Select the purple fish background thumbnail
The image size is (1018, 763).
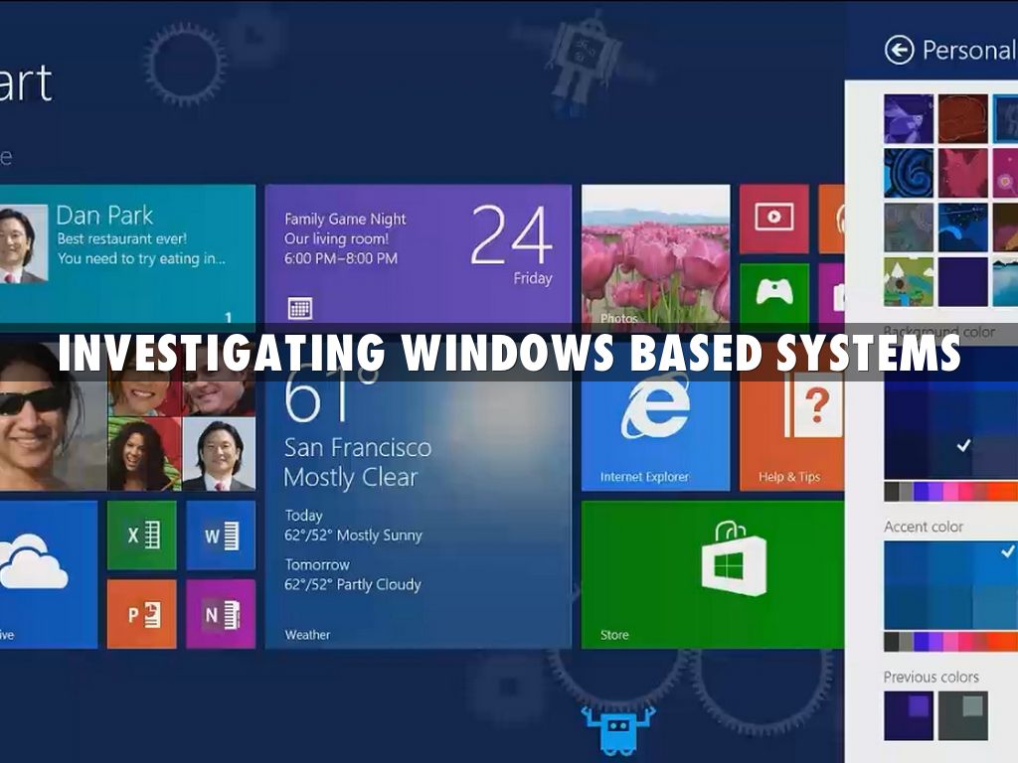click(909, 119)
